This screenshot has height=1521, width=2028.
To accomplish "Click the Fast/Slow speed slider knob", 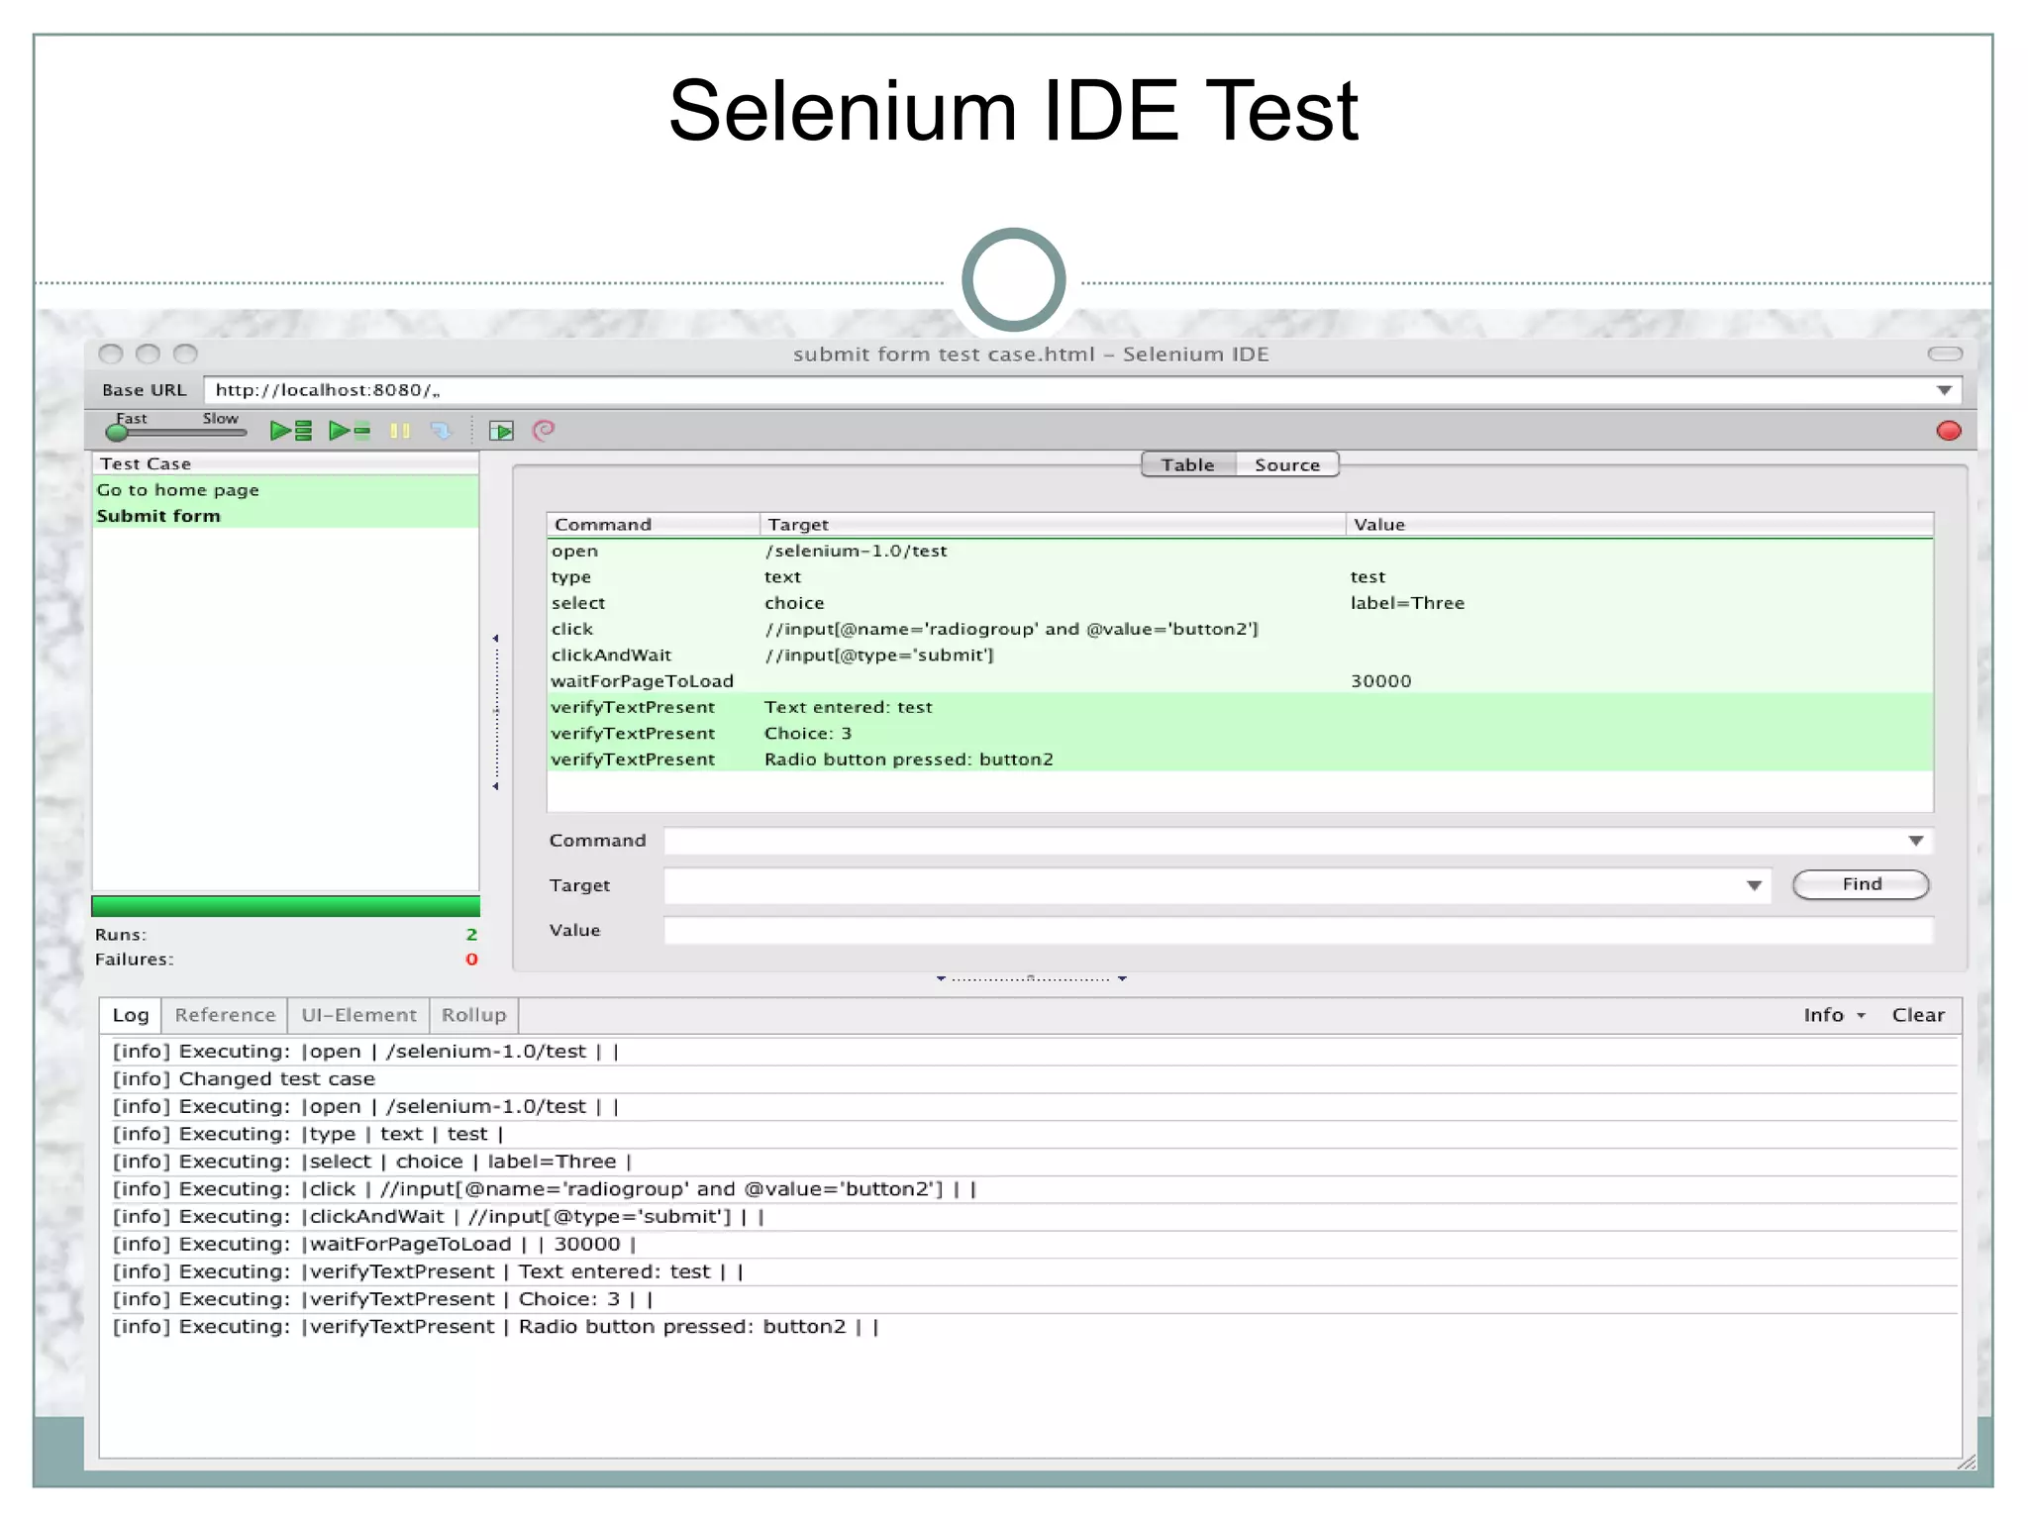I will point(117,432).
